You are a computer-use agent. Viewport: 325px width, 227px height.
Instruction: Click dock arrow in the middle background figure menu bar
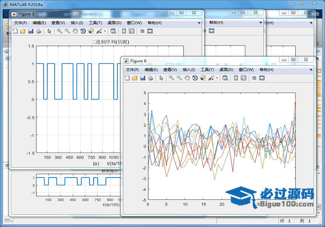pyautogui.click(x=260, y=22)
